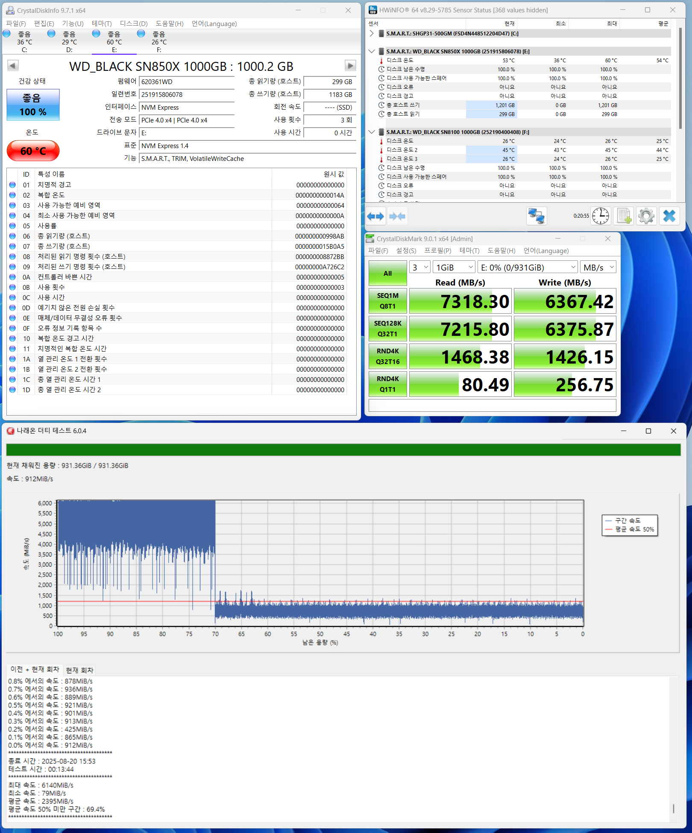The height and width of the screenshot is (833, 692).
Task: Click CrystalDiskMark empty comment field
Action: 492,405
